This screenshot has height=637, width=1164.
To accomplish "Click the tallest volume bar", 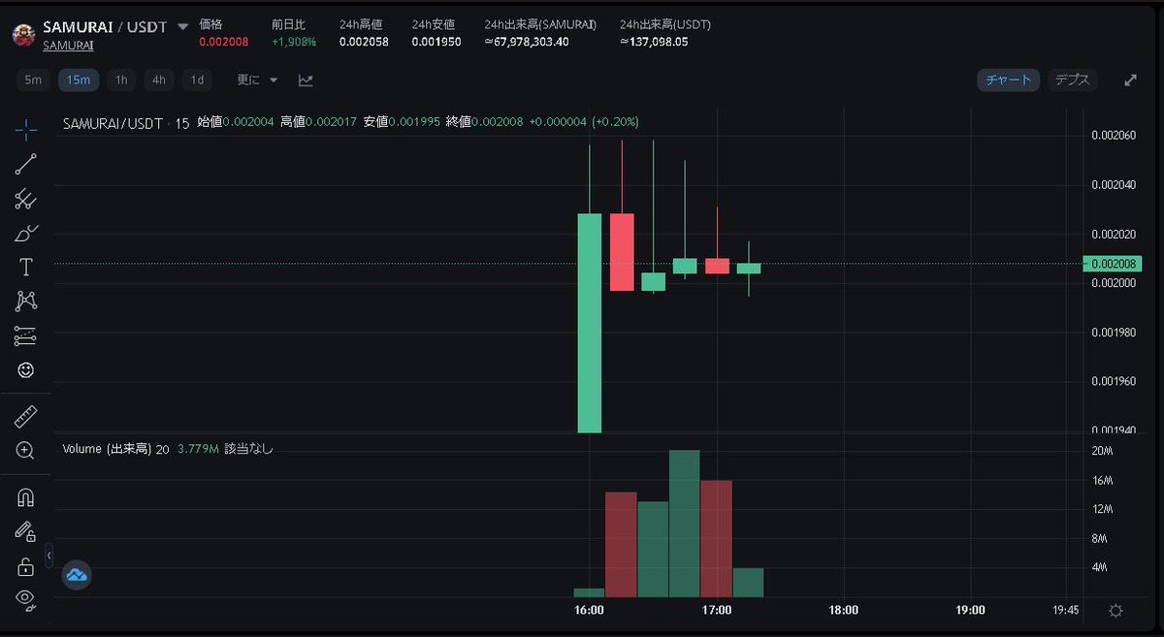I will click(684, 524).
